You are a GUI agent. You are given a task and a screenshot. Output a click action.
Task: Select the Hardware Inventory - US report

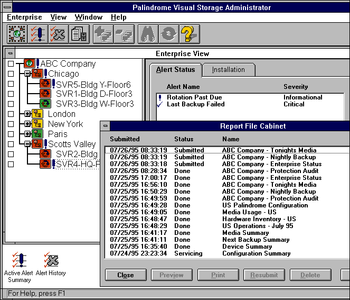tap(227, 219)
